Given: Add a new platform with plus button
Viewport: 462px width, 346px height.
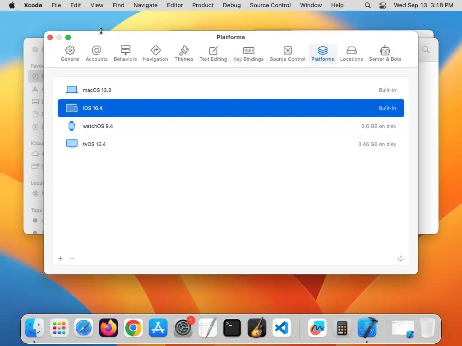Looking at the screenshot, I should tap(61, 258).
